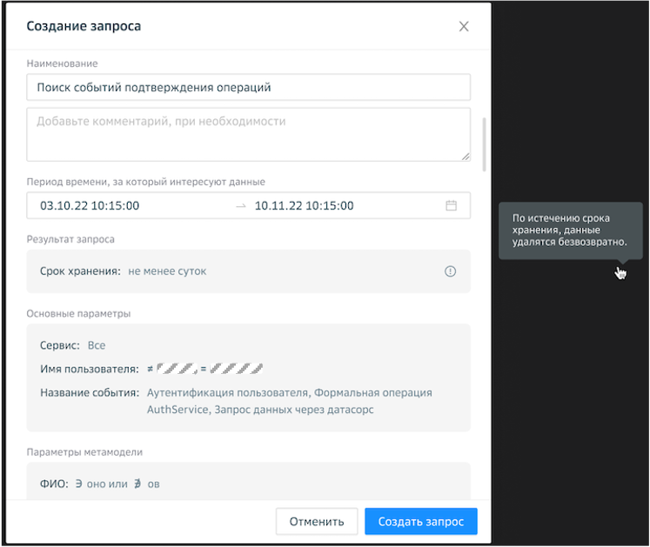
Task: Close the Создание запроса dialog with X
Action: (464, 26)
